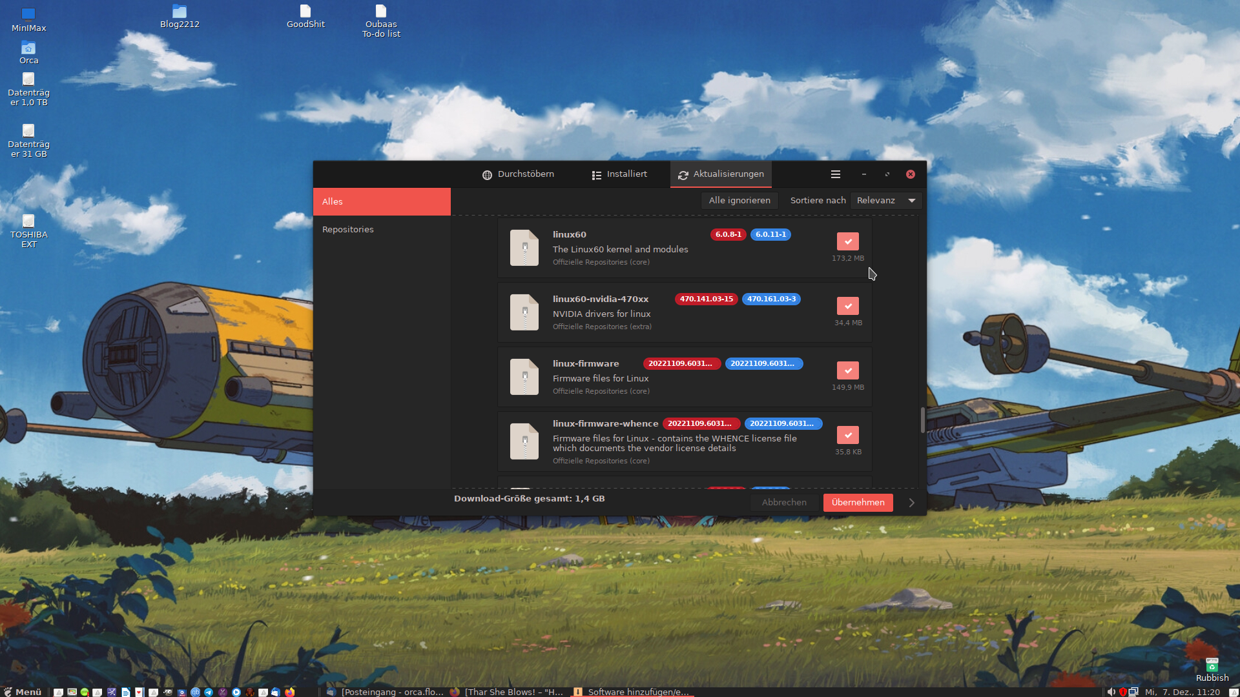The height and width of the screenshot is (697, 1240).
Task: Click the Abbrechen button
Action: 784,503
